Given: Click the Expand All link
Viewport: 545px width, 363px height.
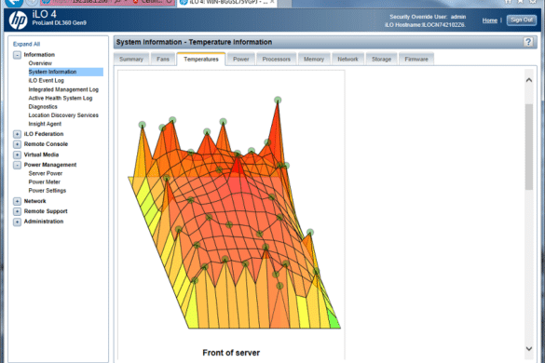Looking at the screenshot, I should pos(26,44).
